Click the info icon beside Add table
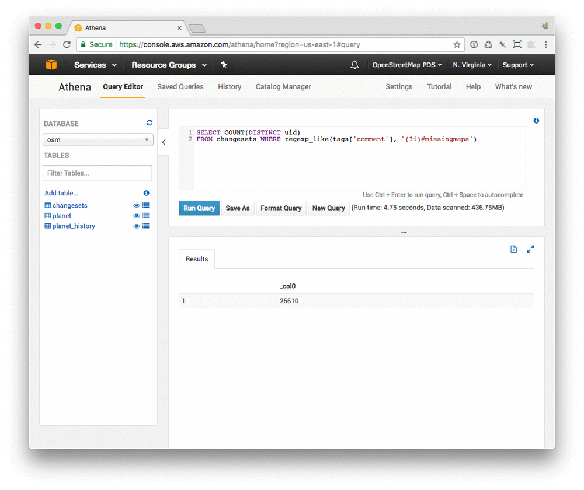 (147, 193)
